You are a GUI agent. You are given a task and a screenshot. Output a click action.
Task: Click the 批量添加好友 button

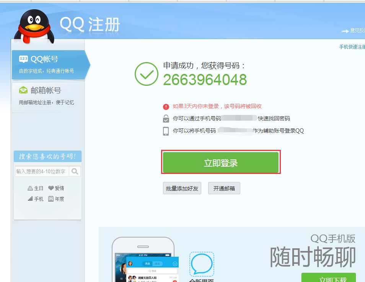(182, 188)
